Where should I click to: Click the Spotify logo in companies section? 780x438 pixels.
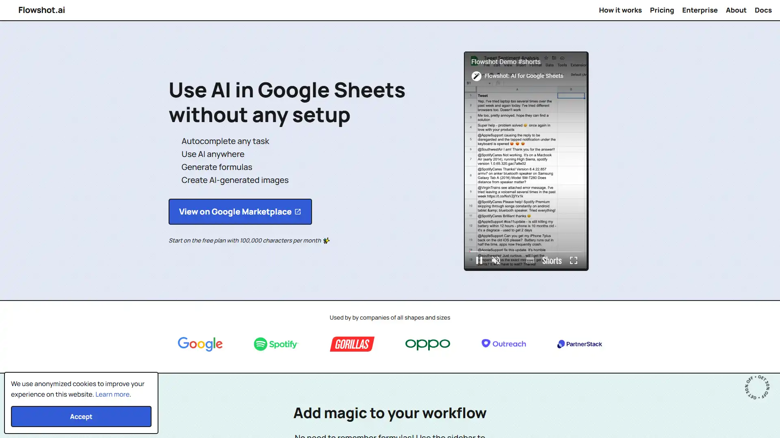tap(275, 344)
